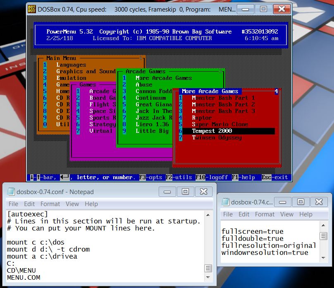334x288 pixels.
Task: Click scroll up arrow in small Notepad window
Action: (x=323, y=226)
